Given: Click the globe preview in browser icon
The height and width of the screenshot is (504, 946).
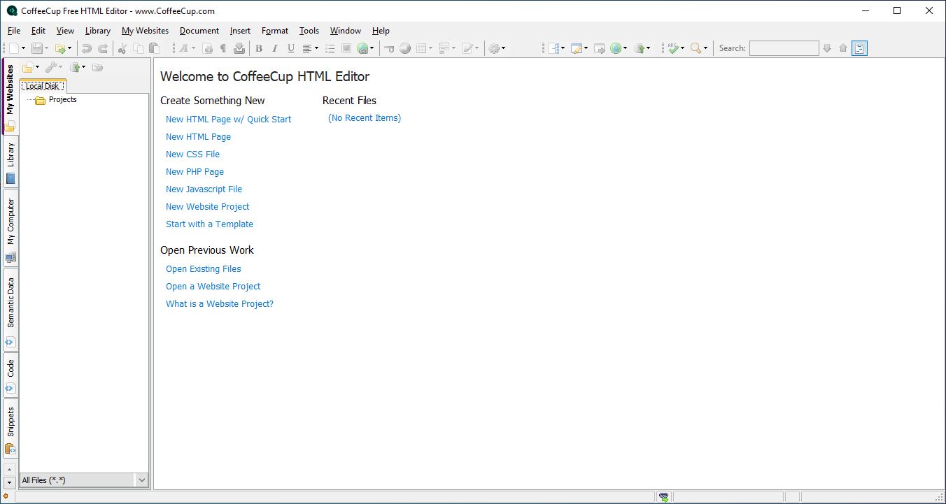Looking at the screenshot, I should [x=616, y=48].
